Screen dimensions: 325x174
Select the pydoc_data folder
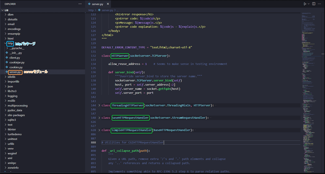pos(15,110)
